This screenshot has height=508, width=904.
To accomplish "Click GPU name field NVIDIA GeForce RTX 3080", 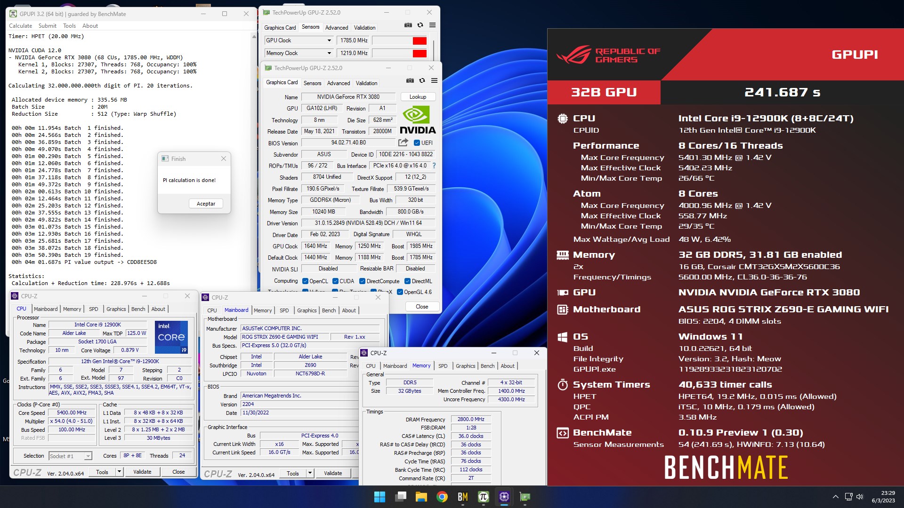I will click(348, 97).
